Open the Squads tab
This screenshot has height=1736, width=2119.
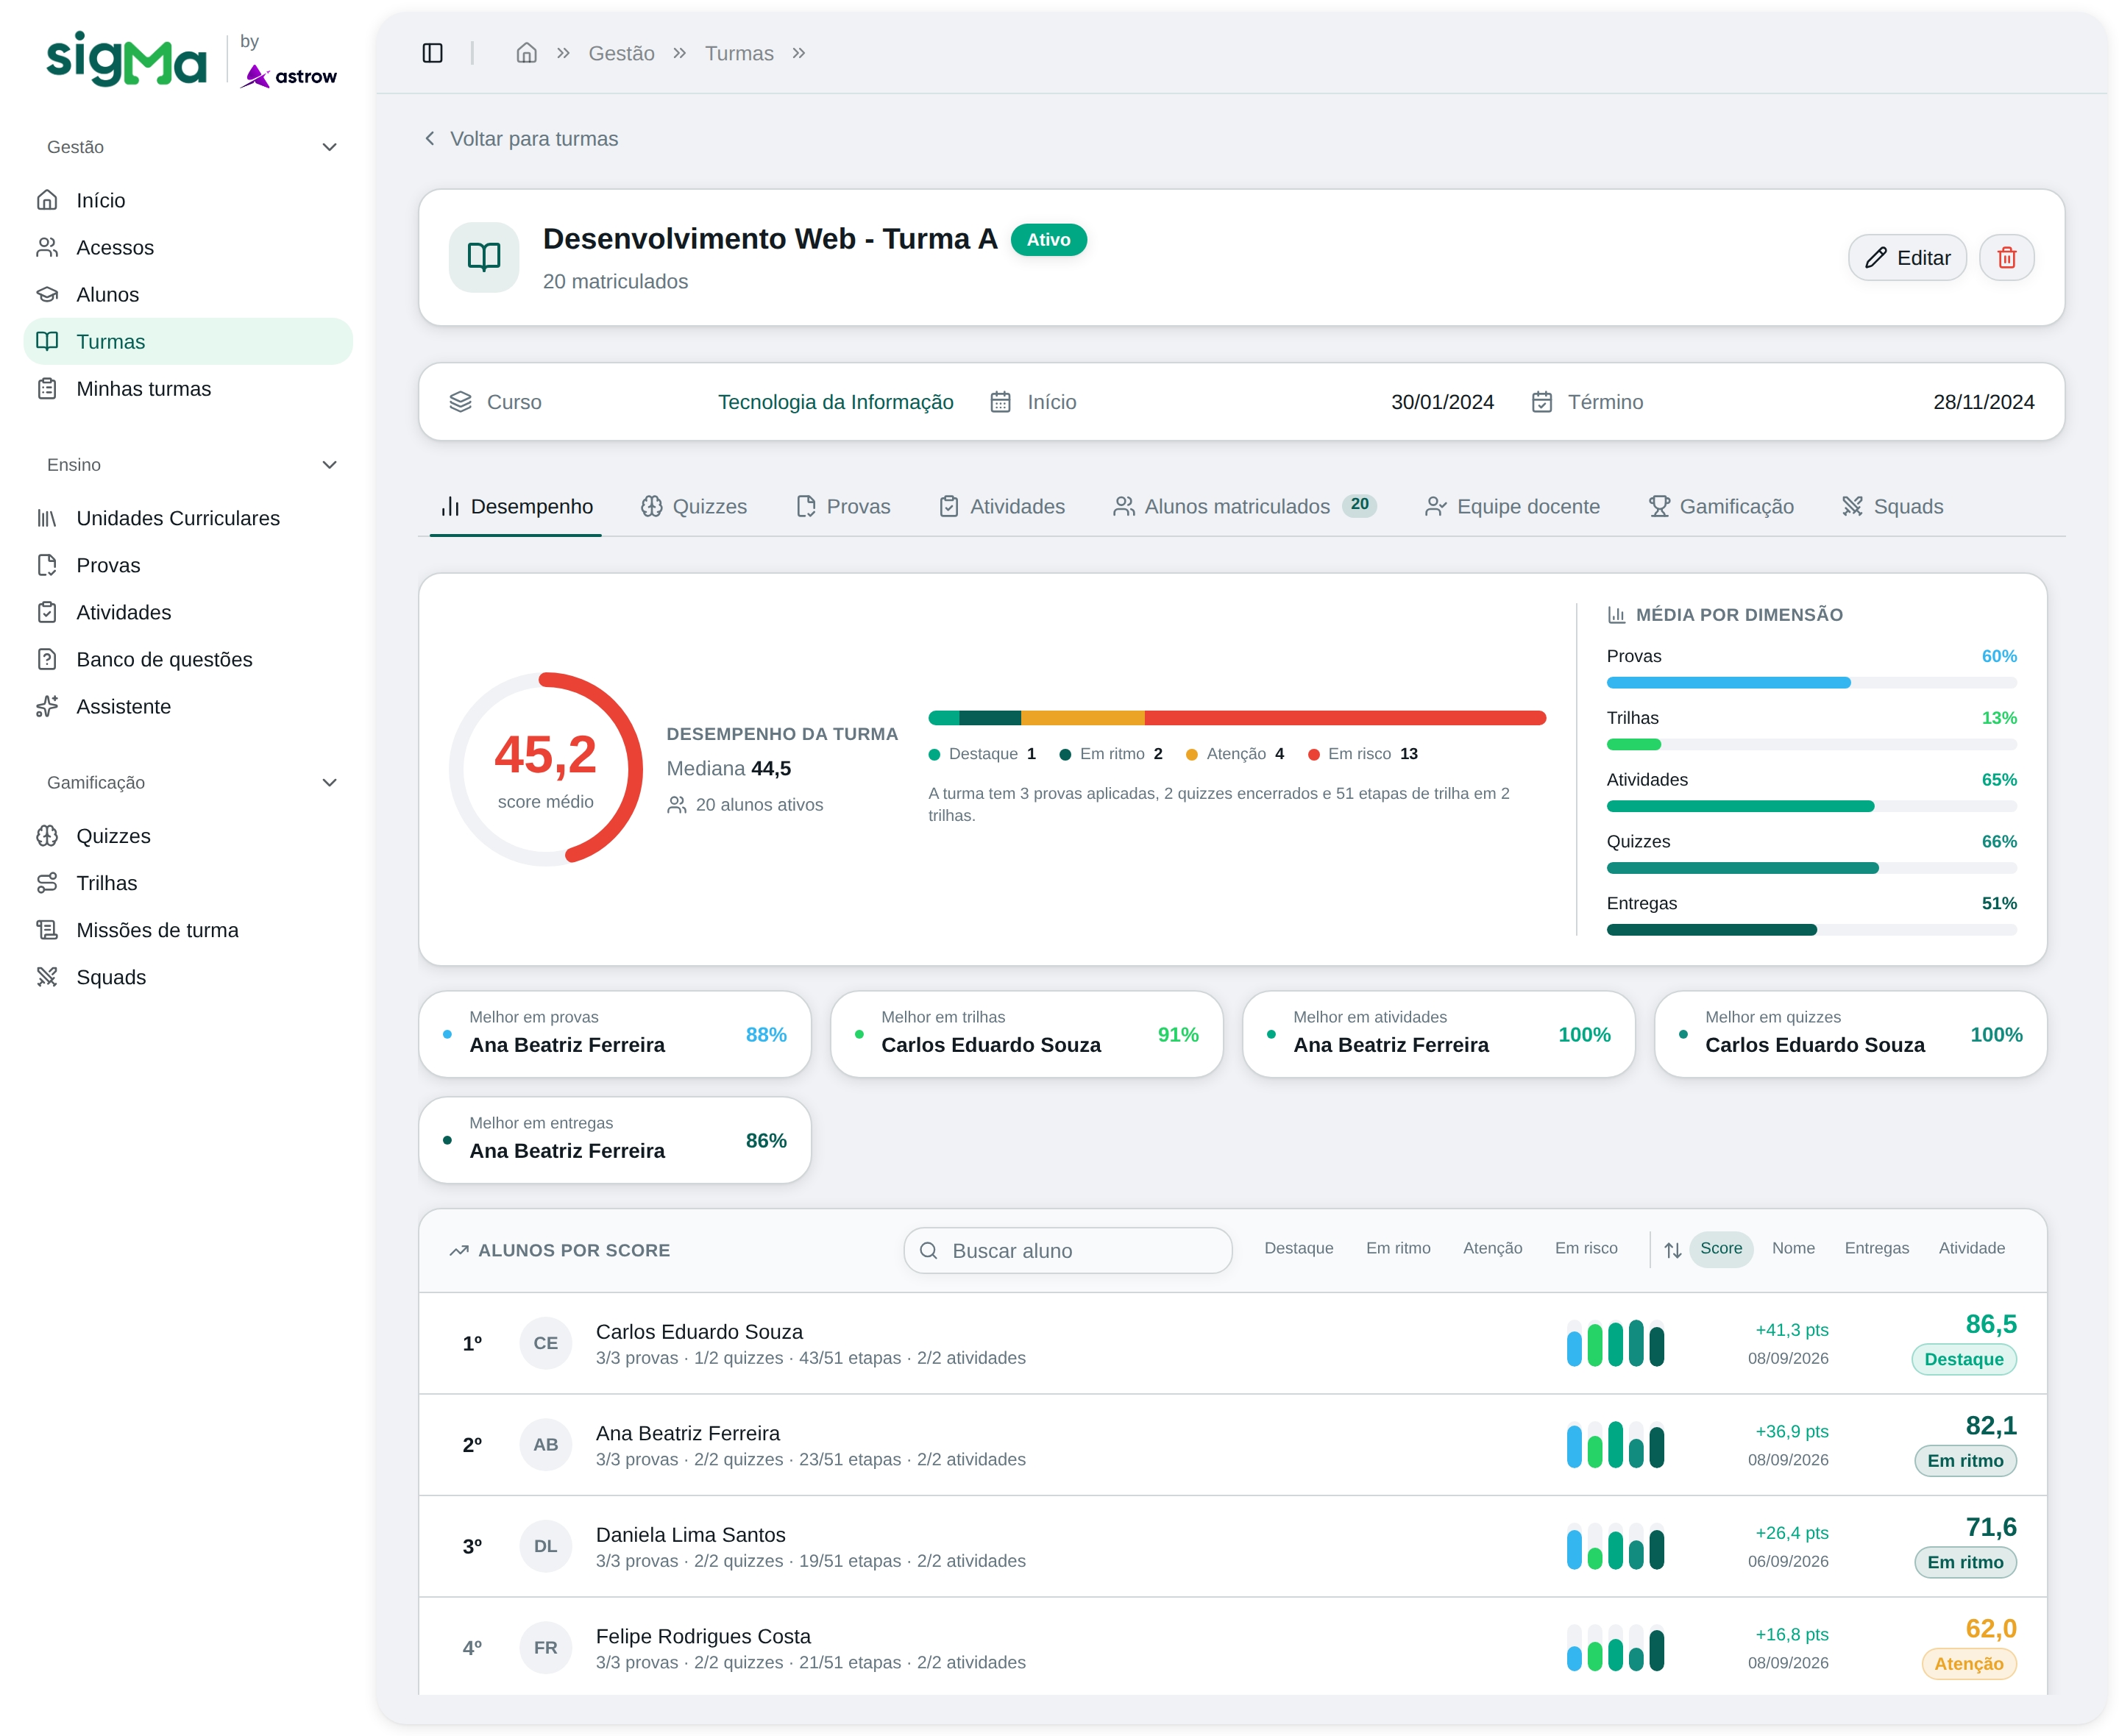point(1892,507)
